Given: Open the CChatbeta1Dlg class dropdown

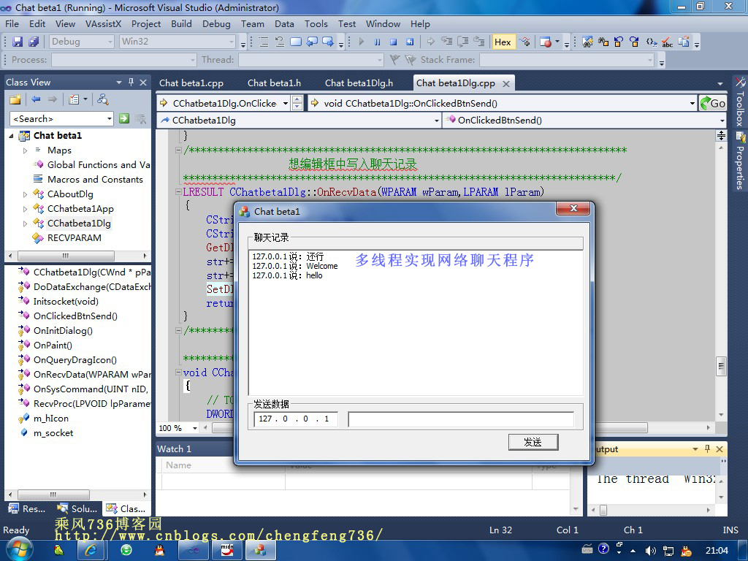Looking at the screenshot, I should coord(437,121).
